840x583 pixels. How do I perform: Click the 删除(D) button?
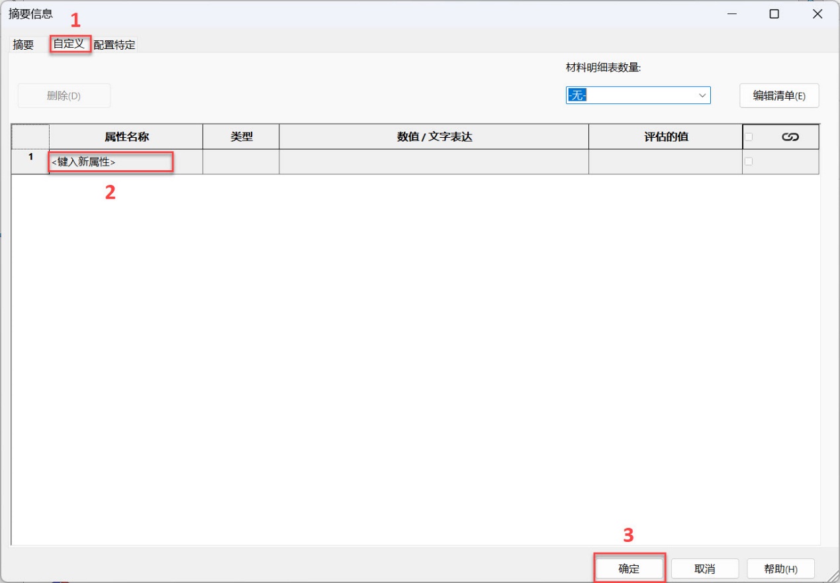coord(64,95)
